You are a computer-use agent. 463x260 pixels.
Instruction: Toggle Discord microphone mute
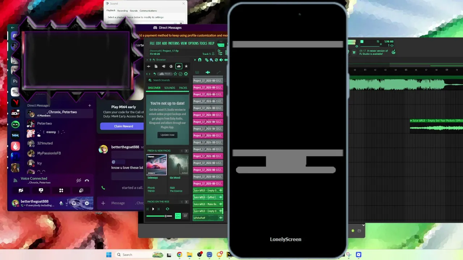tap(61, 203)
